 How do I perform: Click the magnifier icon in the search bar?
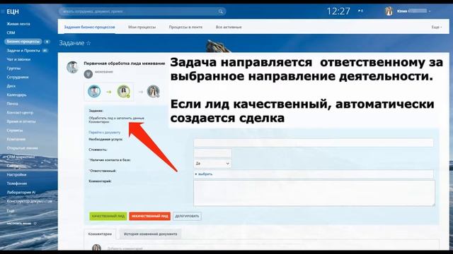tap(221, 11)
